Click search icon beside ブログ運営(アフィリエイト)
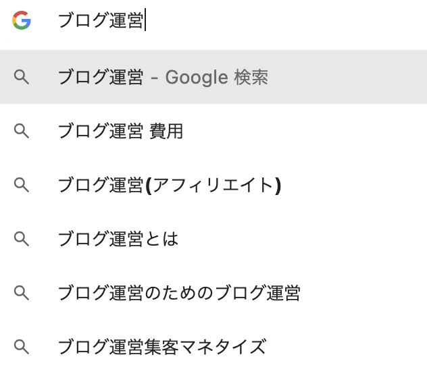Viewport: 427px width, 386px height. pyautogui.click(x=22, y=185)
